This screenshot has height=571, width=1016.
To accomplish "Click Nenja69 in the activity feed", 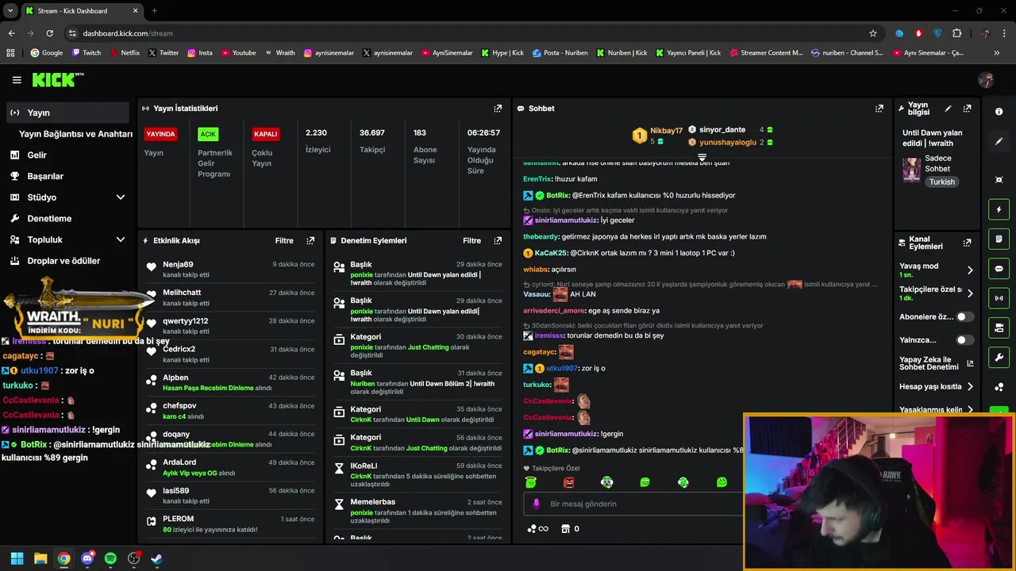I will click(x=178, y=264).
